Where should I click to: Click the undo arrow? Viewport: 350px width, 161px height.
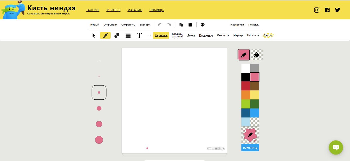pos(160,25)
